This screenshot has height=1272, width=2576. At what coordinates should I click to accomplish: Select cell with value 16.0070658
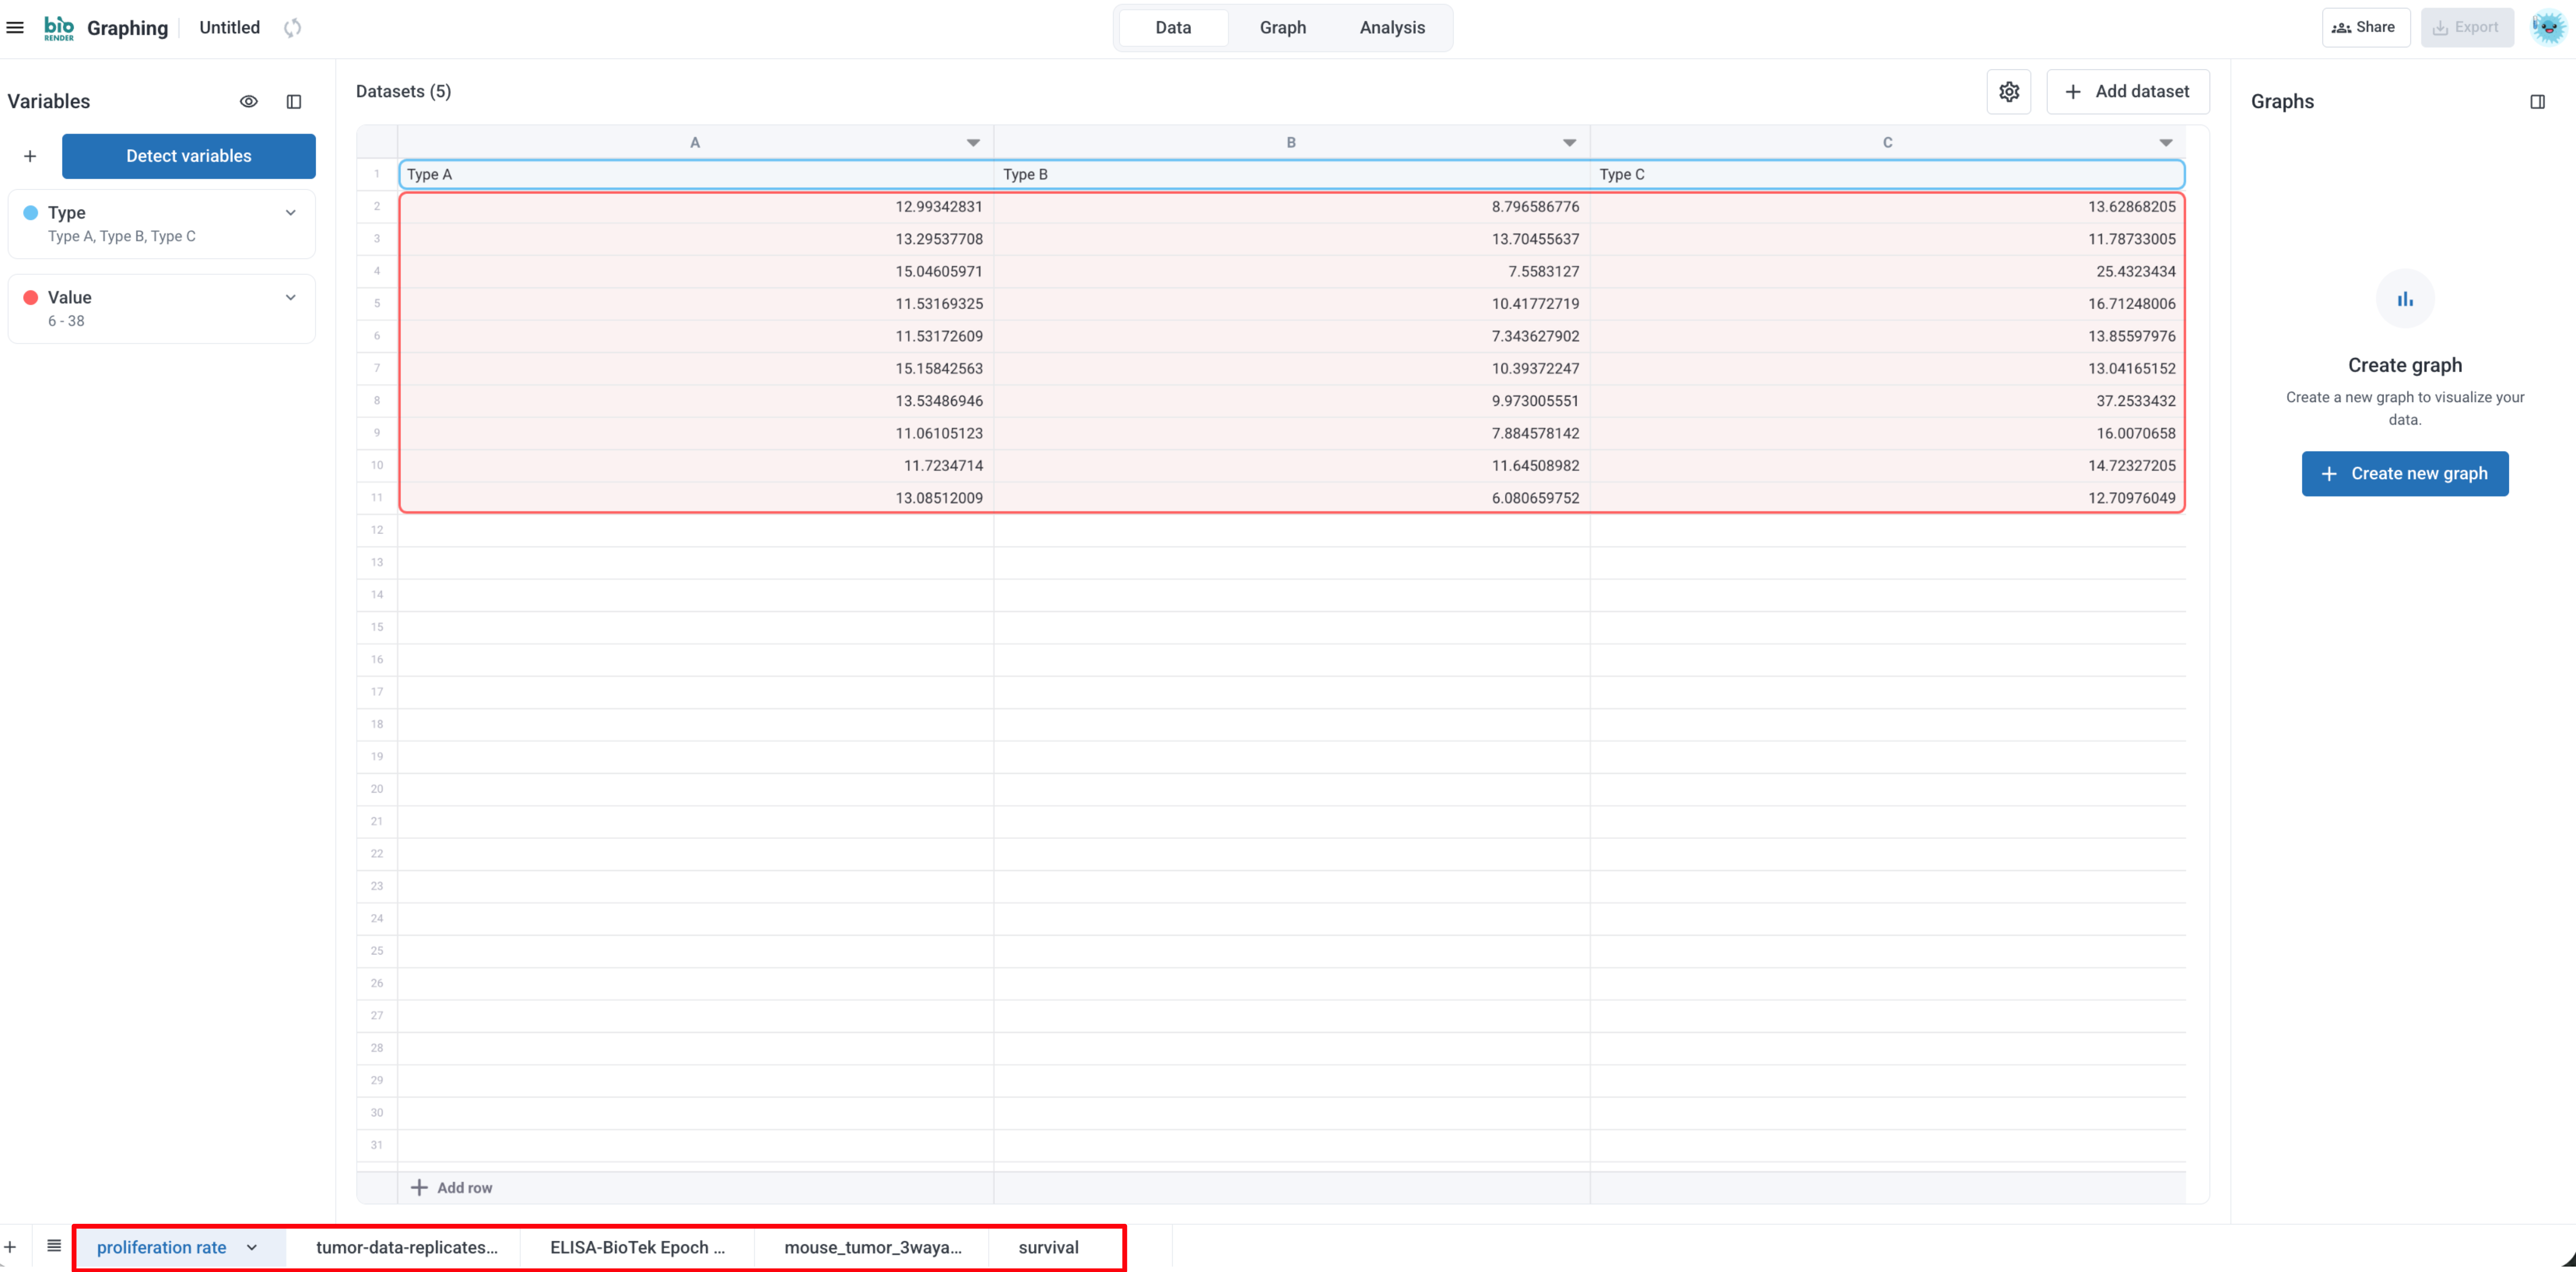(1888, 433)
